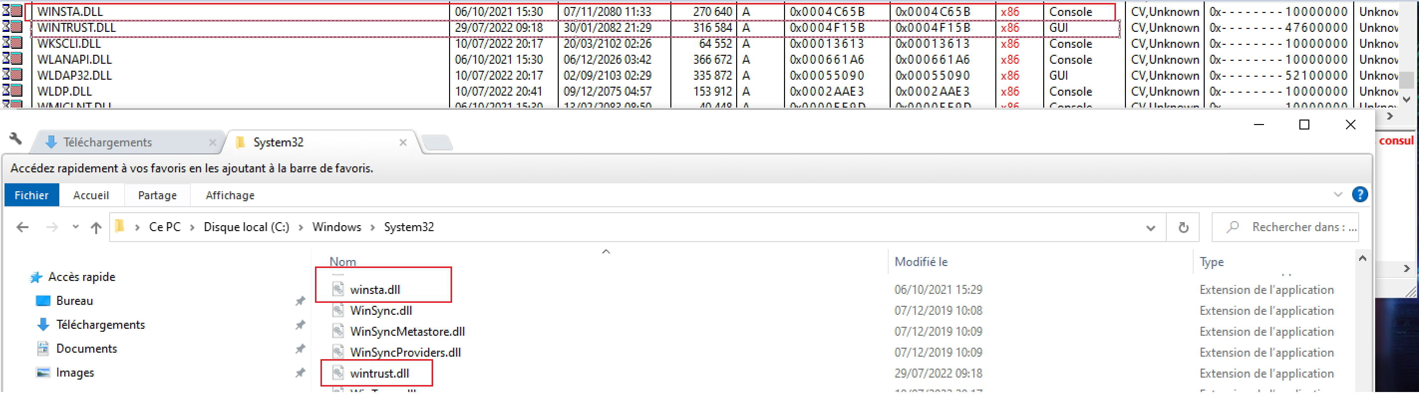Click the WinSyncMetastore.dll file icon
Viewport: 1419px width, 395px height.
click(x=338, y=331)
